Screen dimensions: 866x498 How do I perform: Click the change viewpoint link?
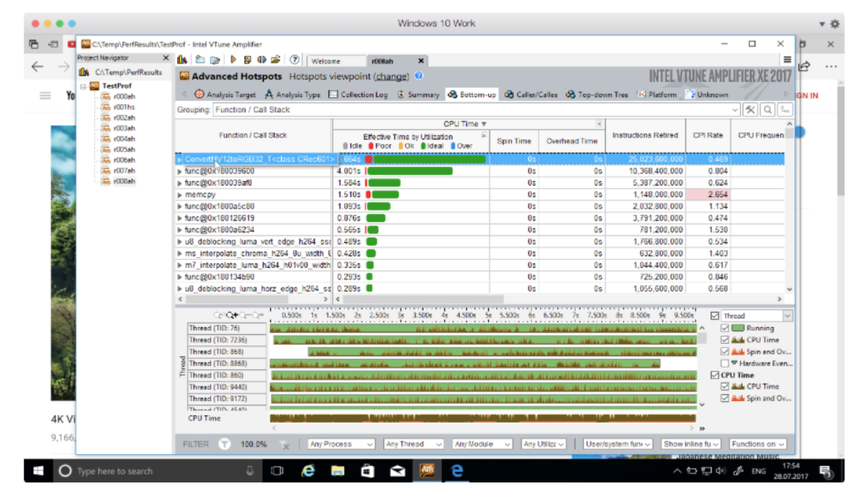pos(391,77)
